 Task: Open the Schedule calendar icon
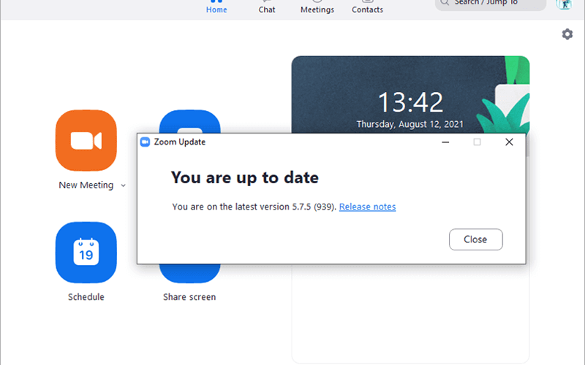coord(86,253)
